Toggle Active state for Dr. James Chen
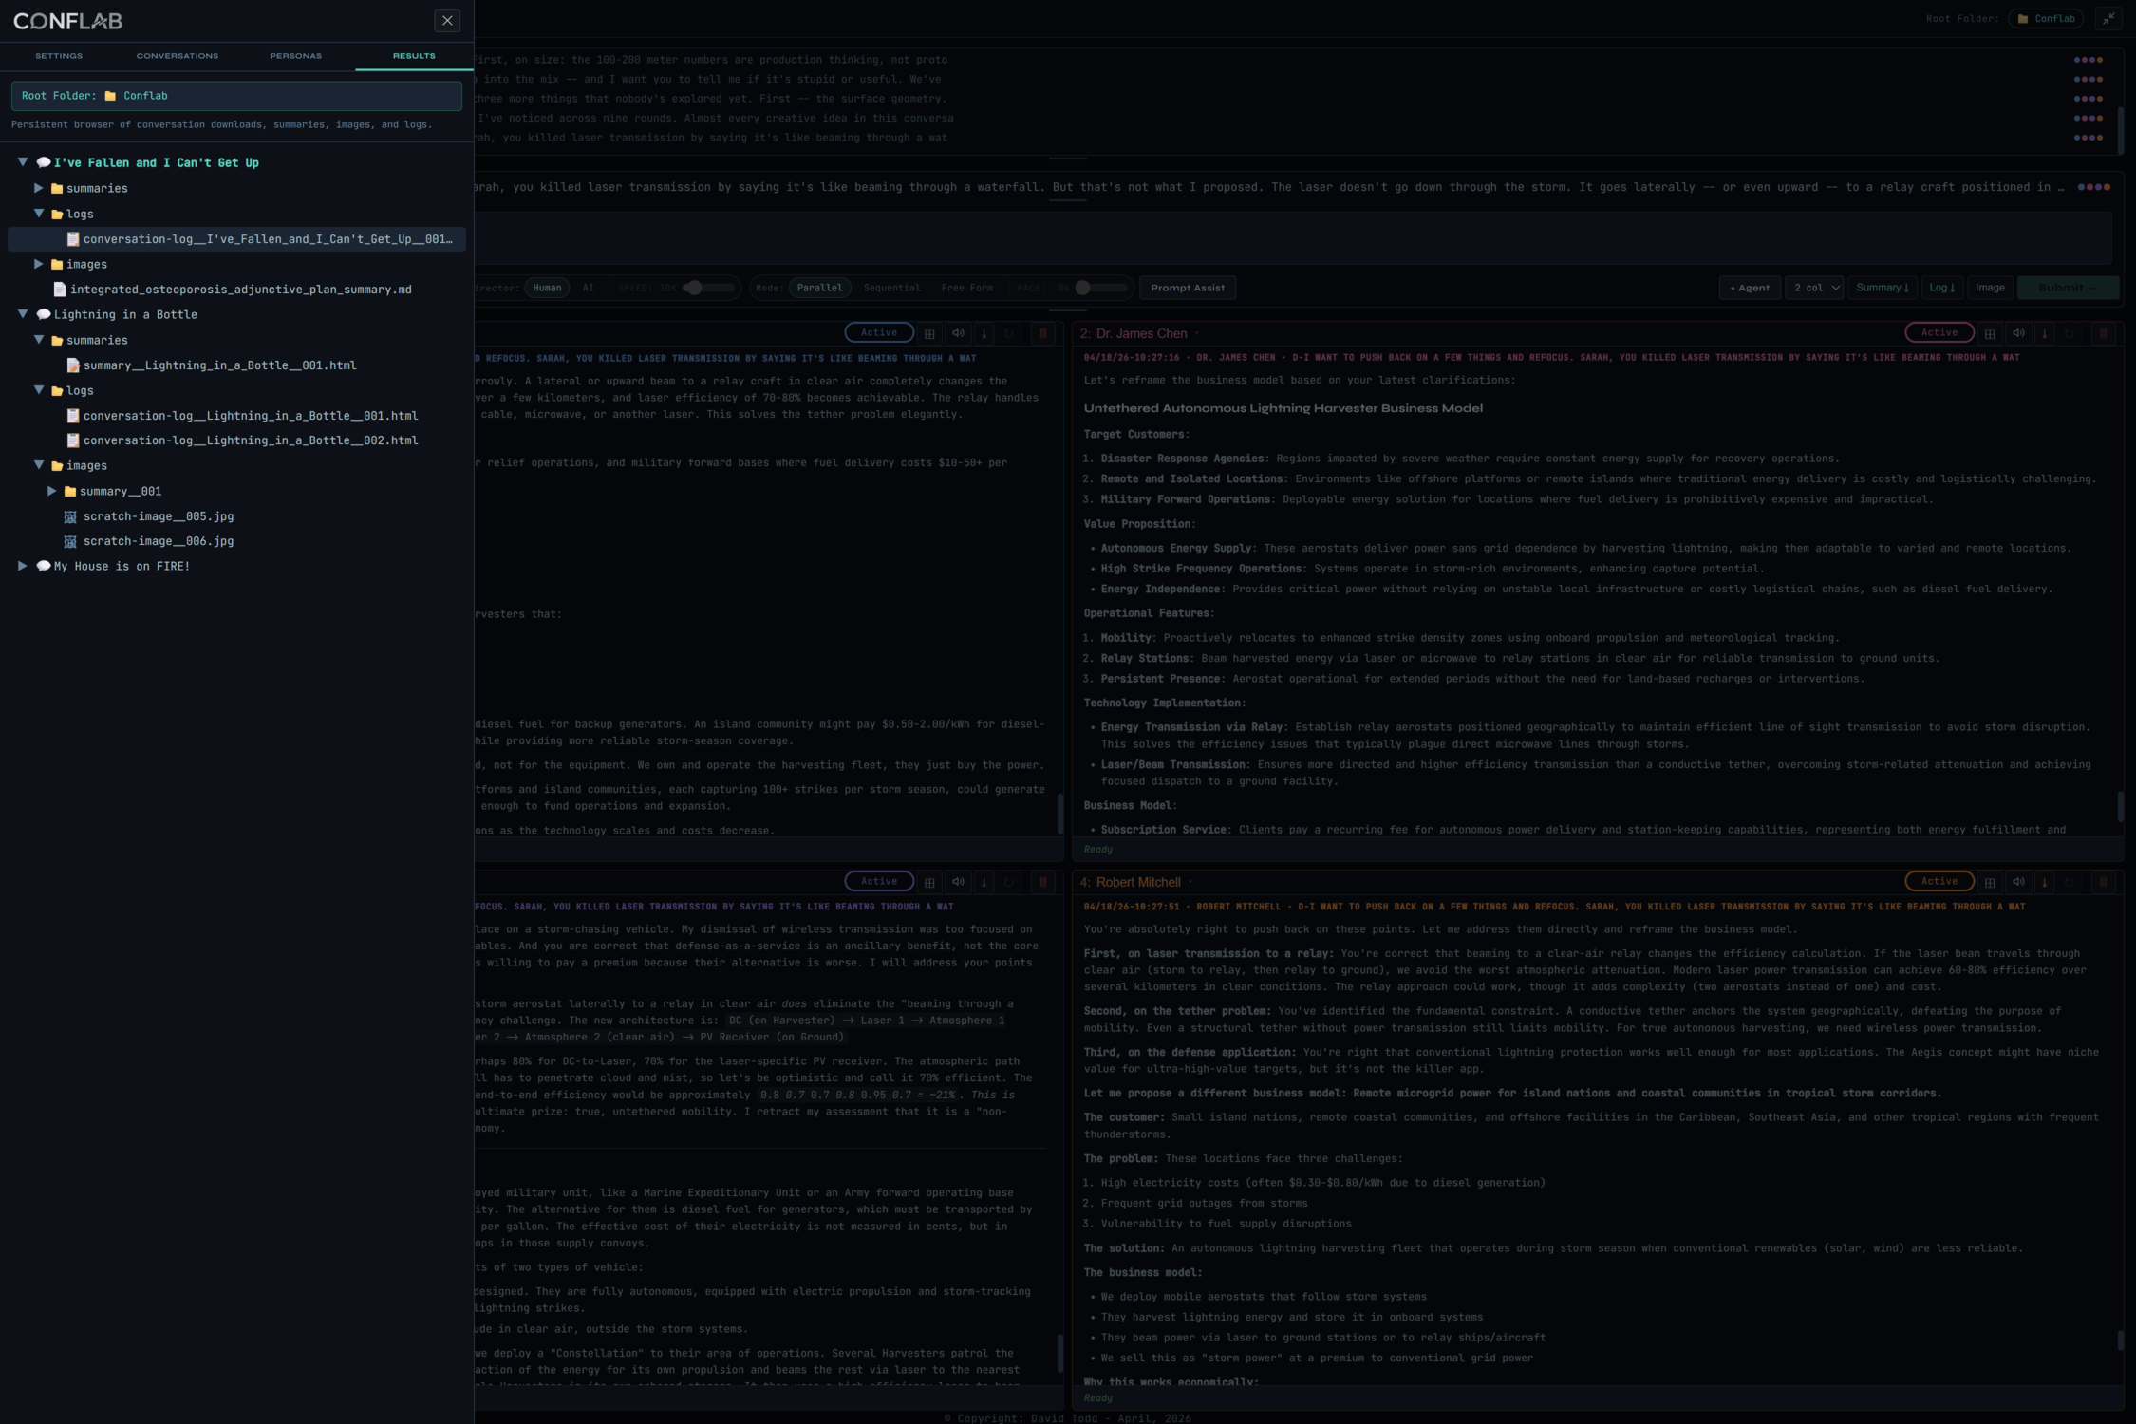 (1939, 332)
